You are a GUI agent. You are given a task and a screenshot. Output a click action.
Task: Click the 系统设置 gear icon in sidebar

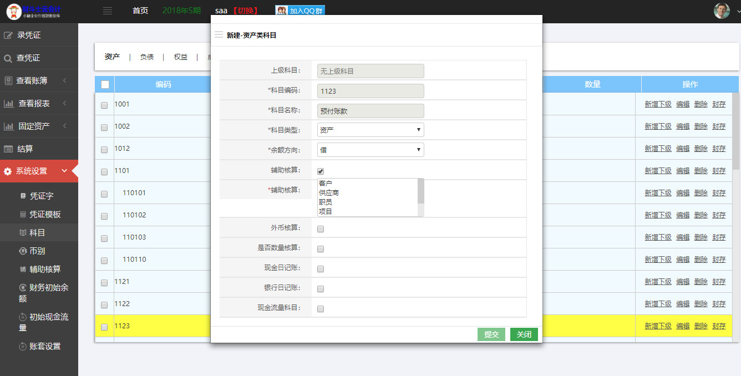coord(8,171)
